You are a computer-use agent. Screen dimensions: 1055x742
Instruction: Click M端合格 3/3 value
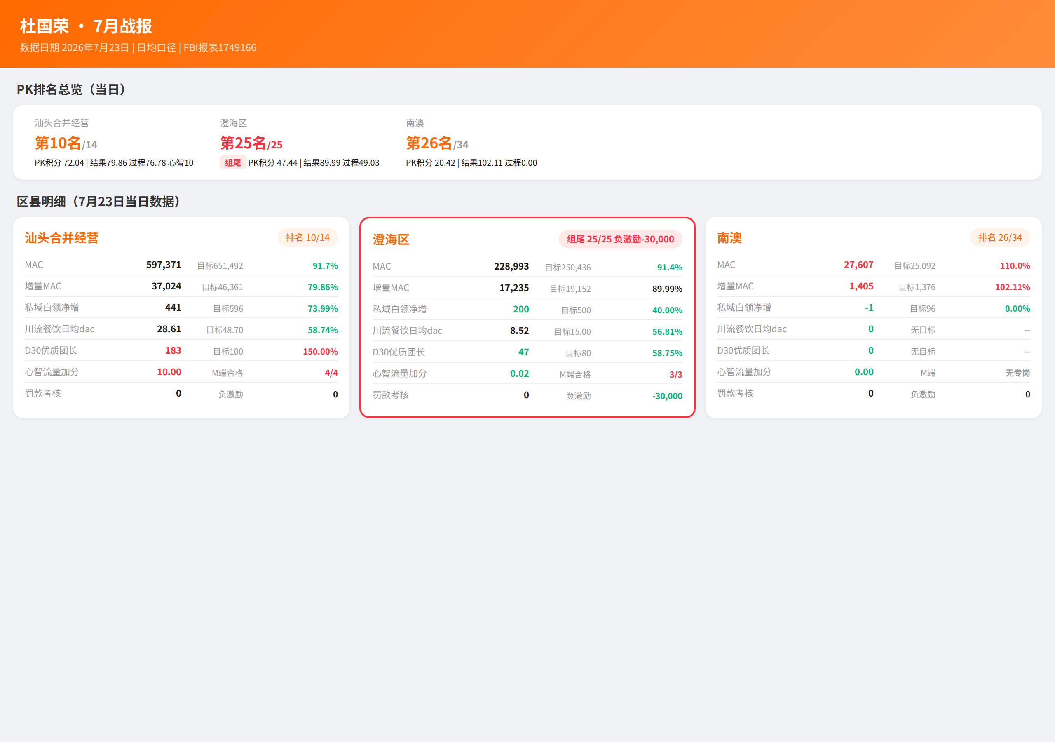(676, 375)
